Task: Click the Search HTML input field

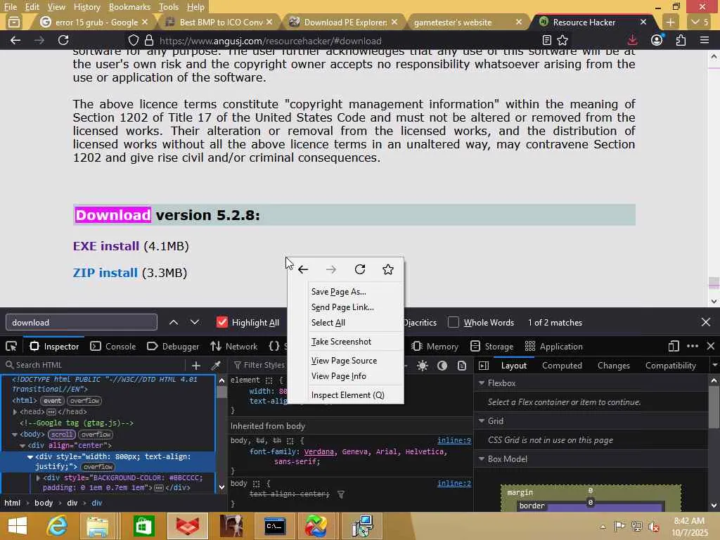Action: pos(94,365)
